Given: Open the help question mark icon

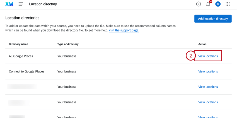Looking at the screenshot, I should pyautogui.click(x=199, y=4).
